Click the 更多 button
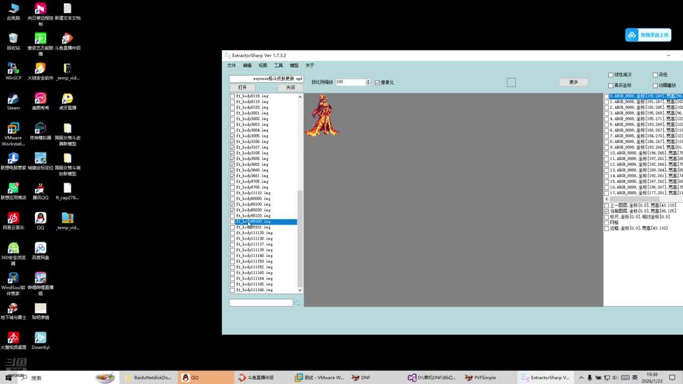 574,82
